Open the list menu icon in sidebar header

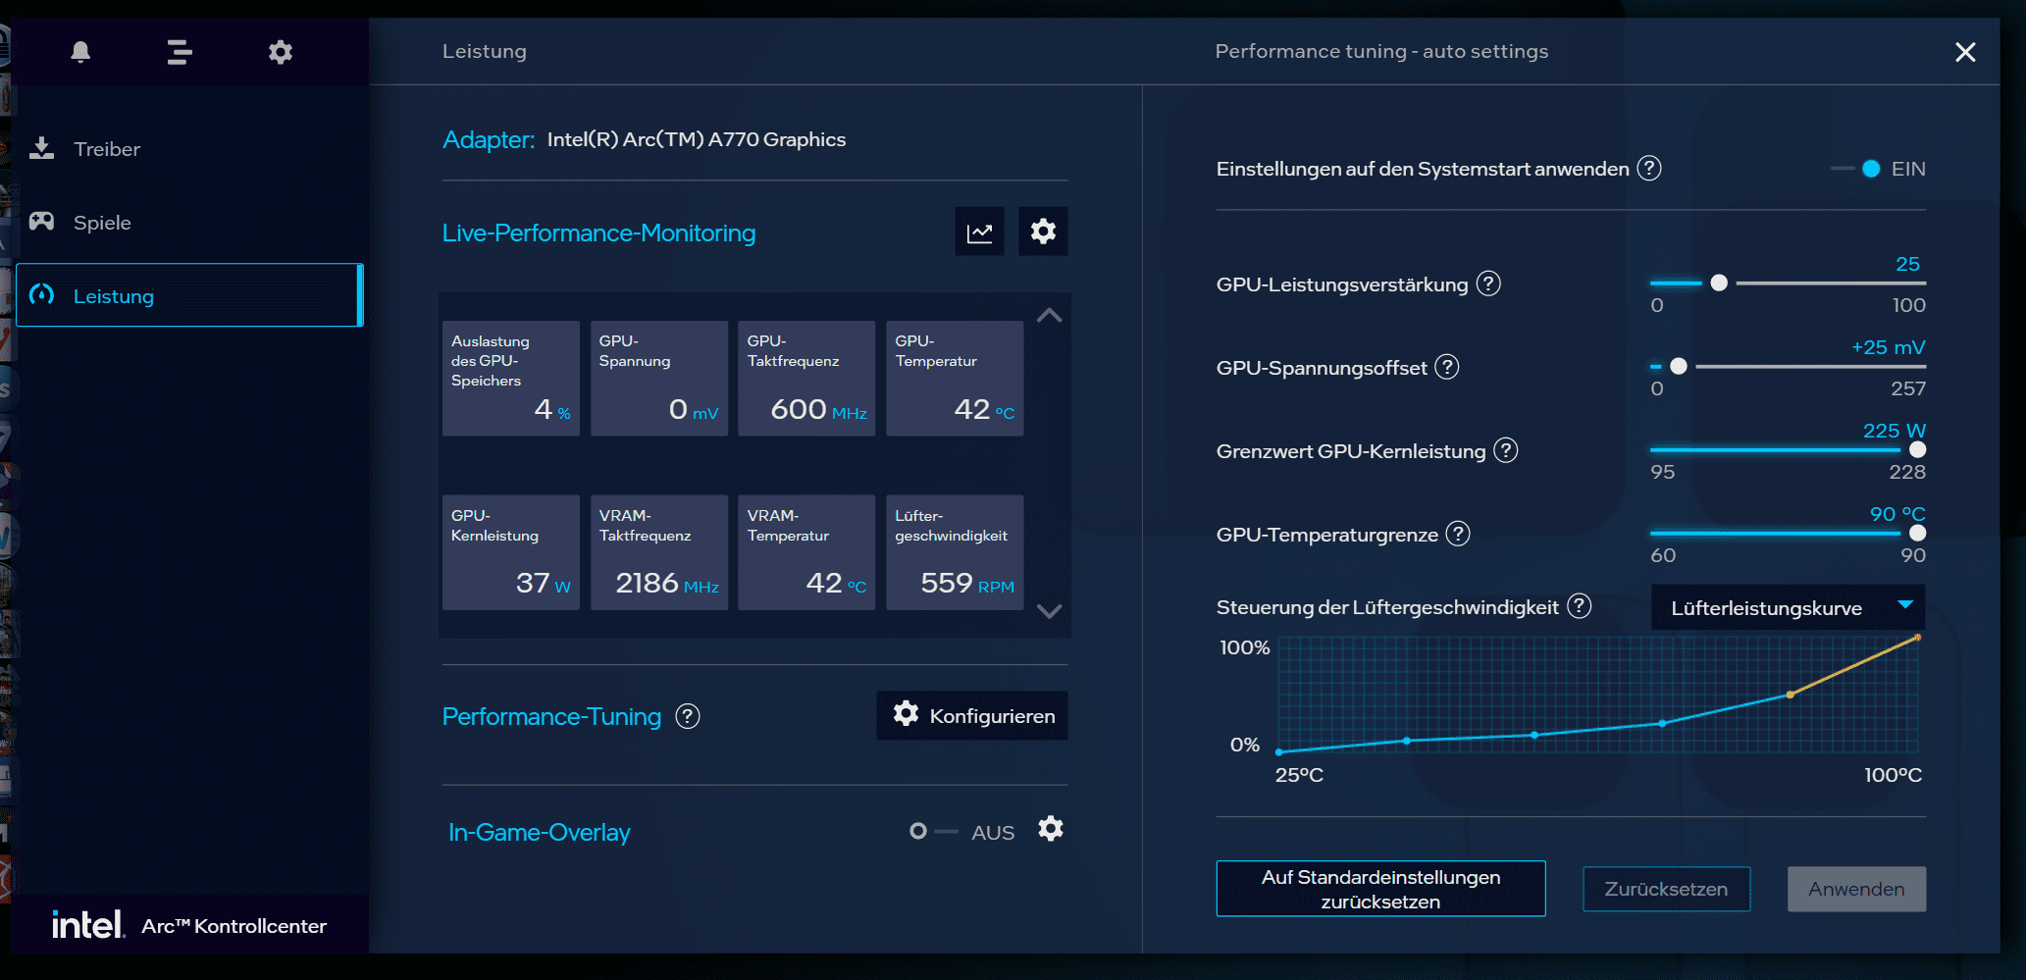180,52
